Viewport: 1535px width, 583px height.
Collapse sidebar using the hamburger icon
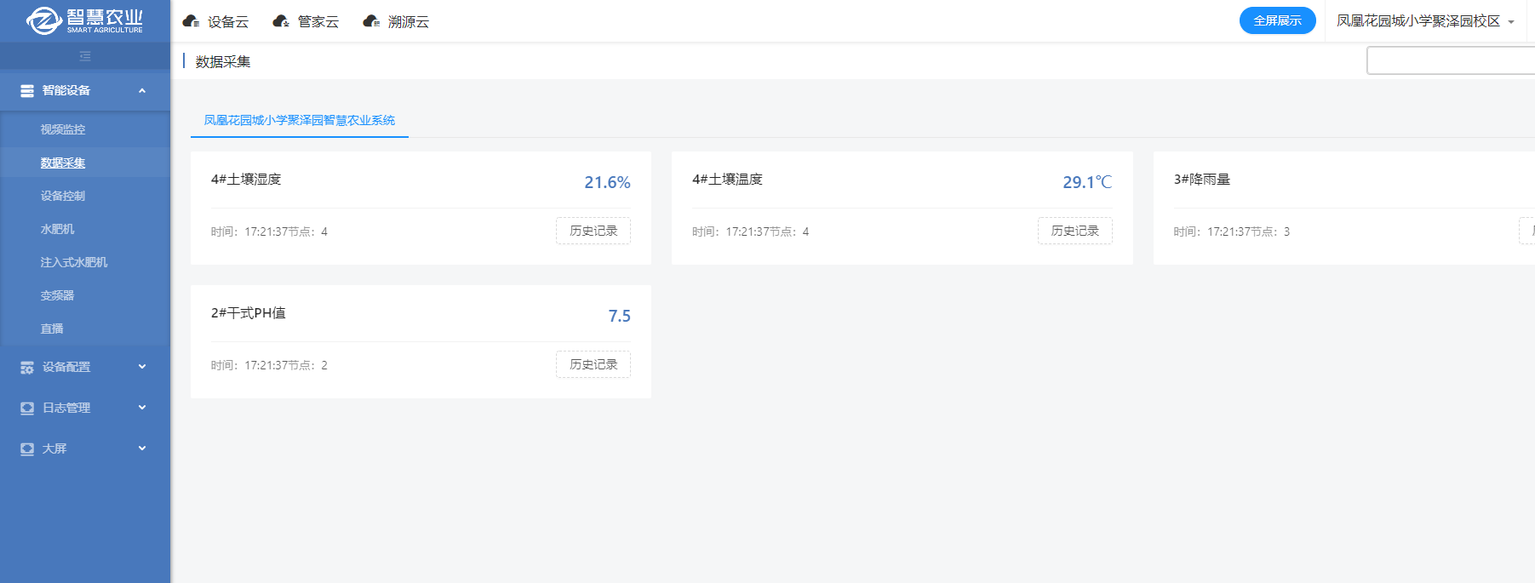[85, 56]
